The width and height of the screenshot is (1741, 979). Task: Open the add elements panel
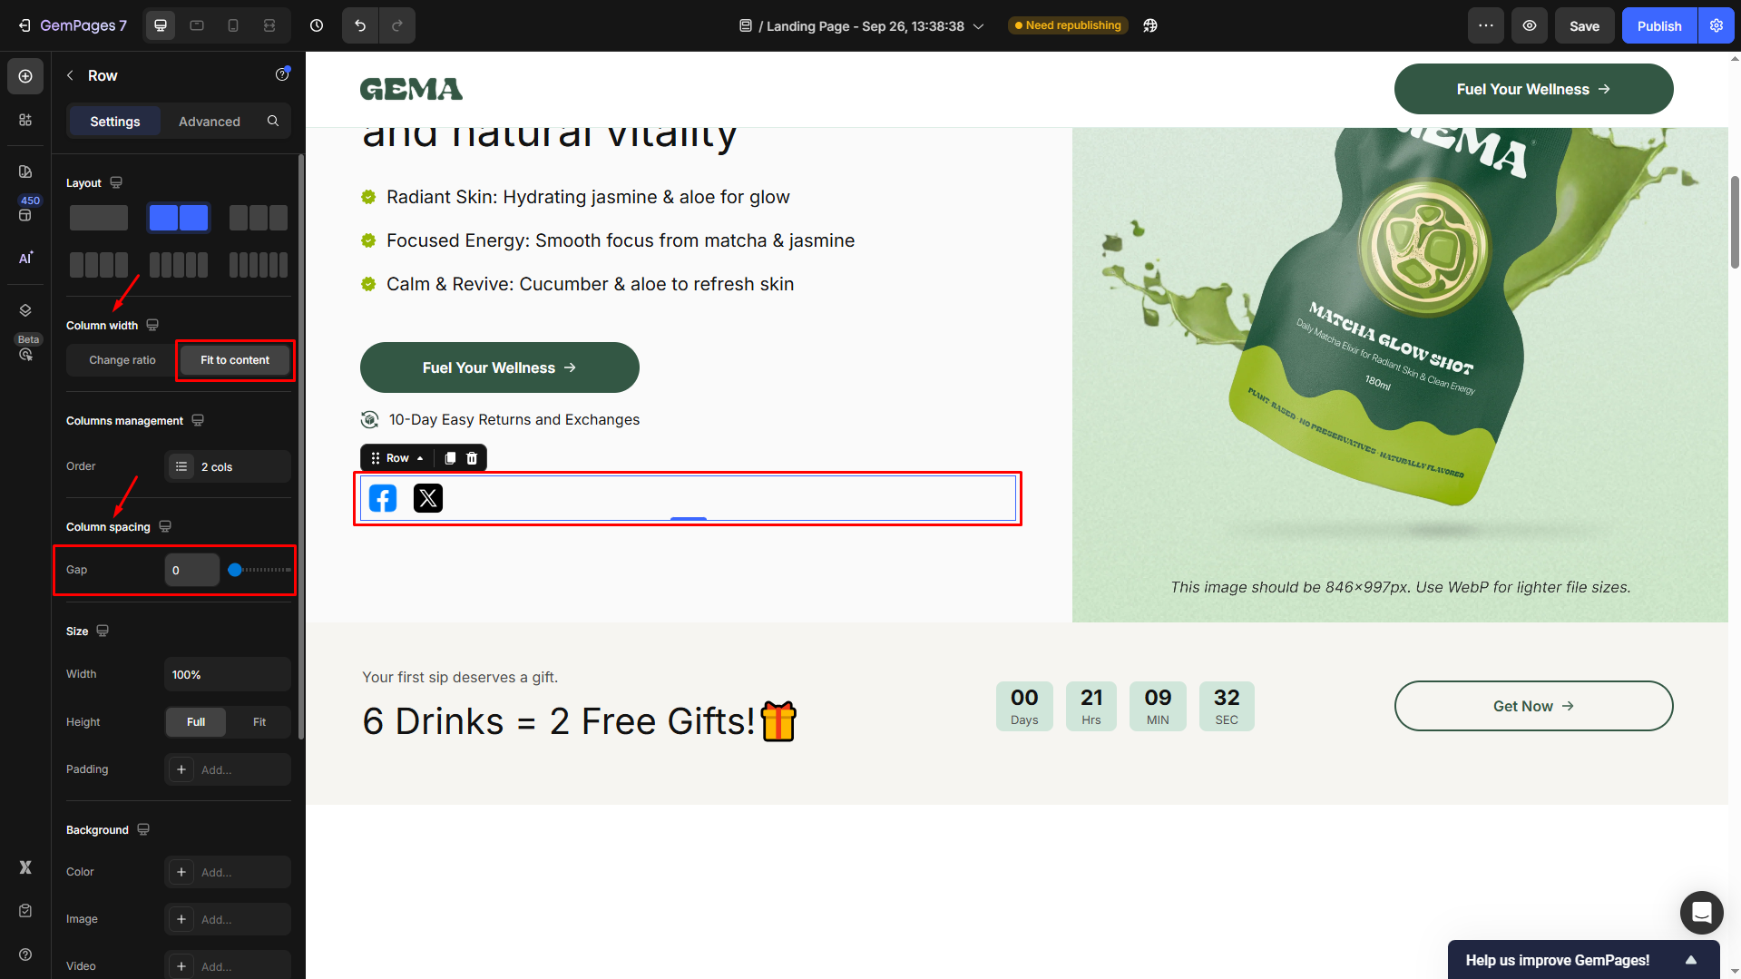click(x=25, y=76)
